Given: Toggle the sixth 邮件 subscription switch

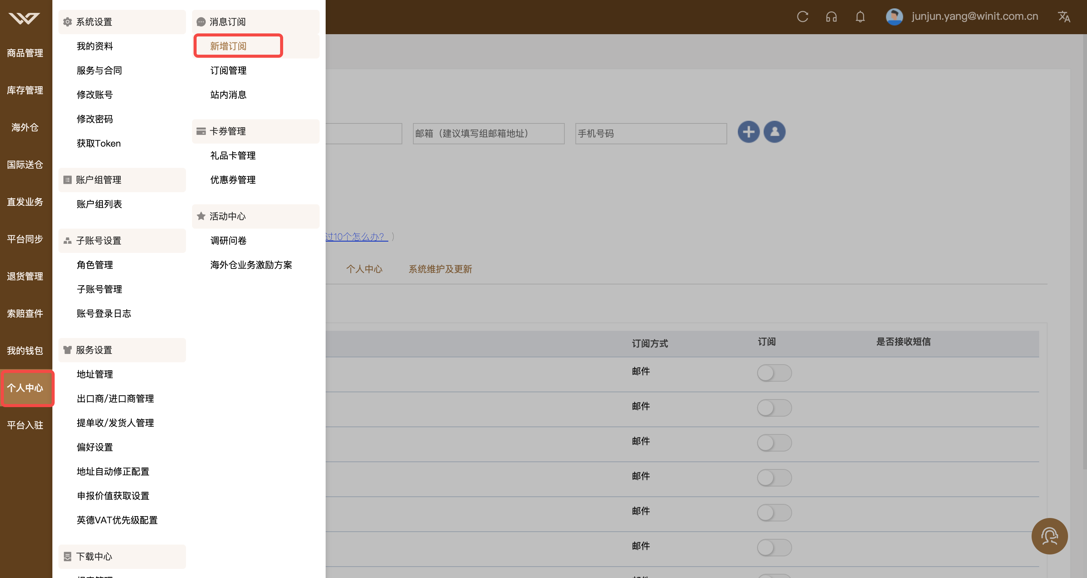Looking at the screenshot, I should pos(774,548).
